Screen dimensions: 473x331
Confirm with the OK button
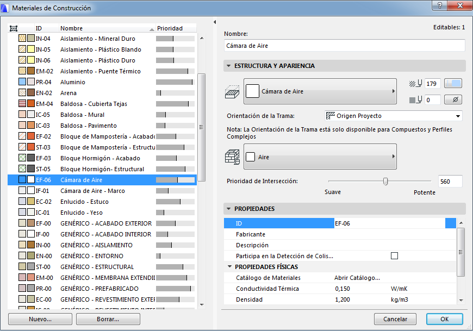[445, 319]
